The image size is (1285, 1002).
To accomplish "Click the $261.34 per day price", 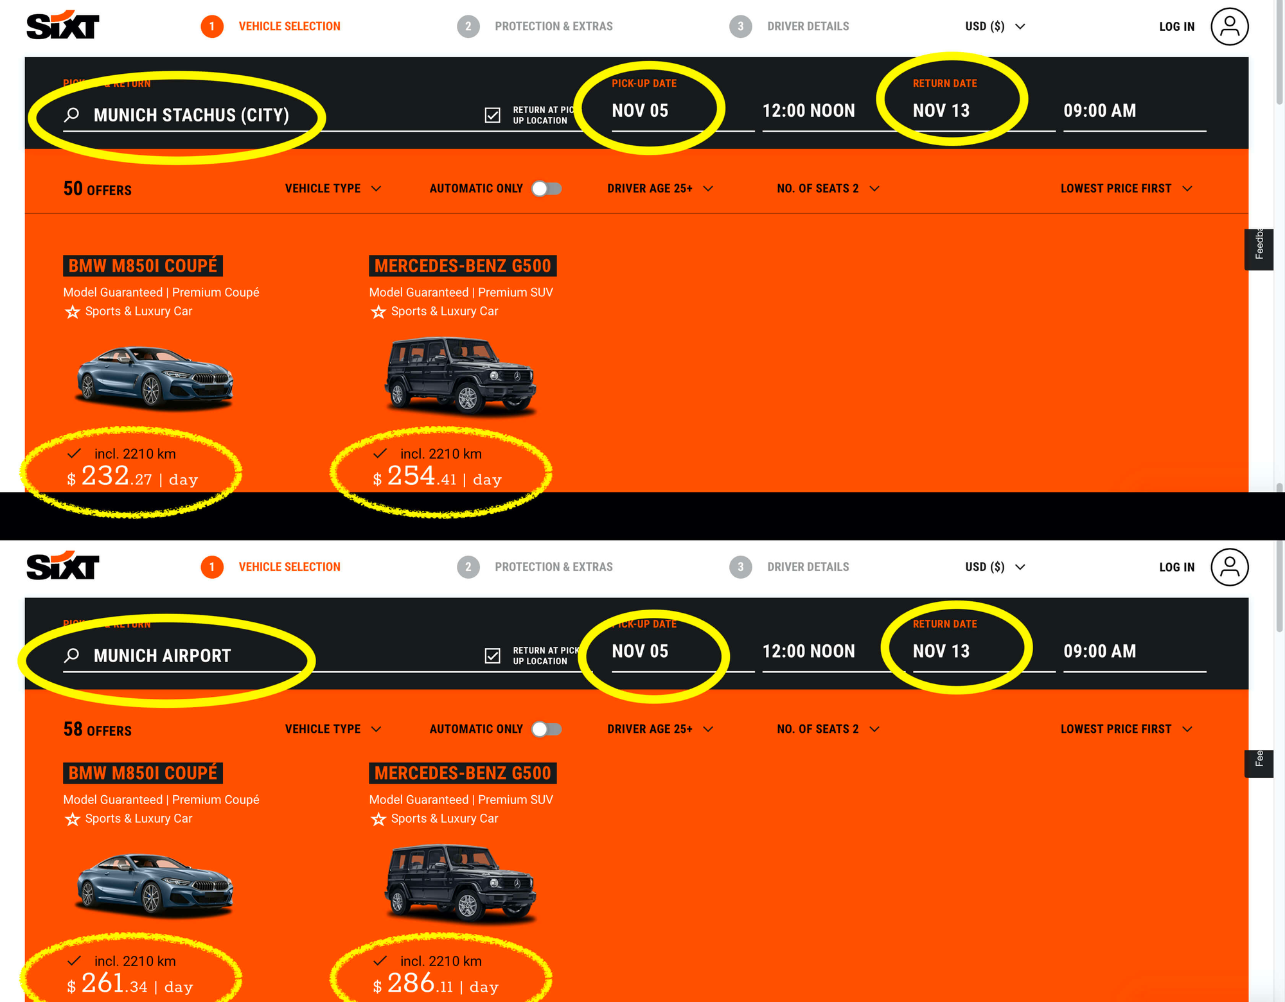I will [x=130, y=984].
